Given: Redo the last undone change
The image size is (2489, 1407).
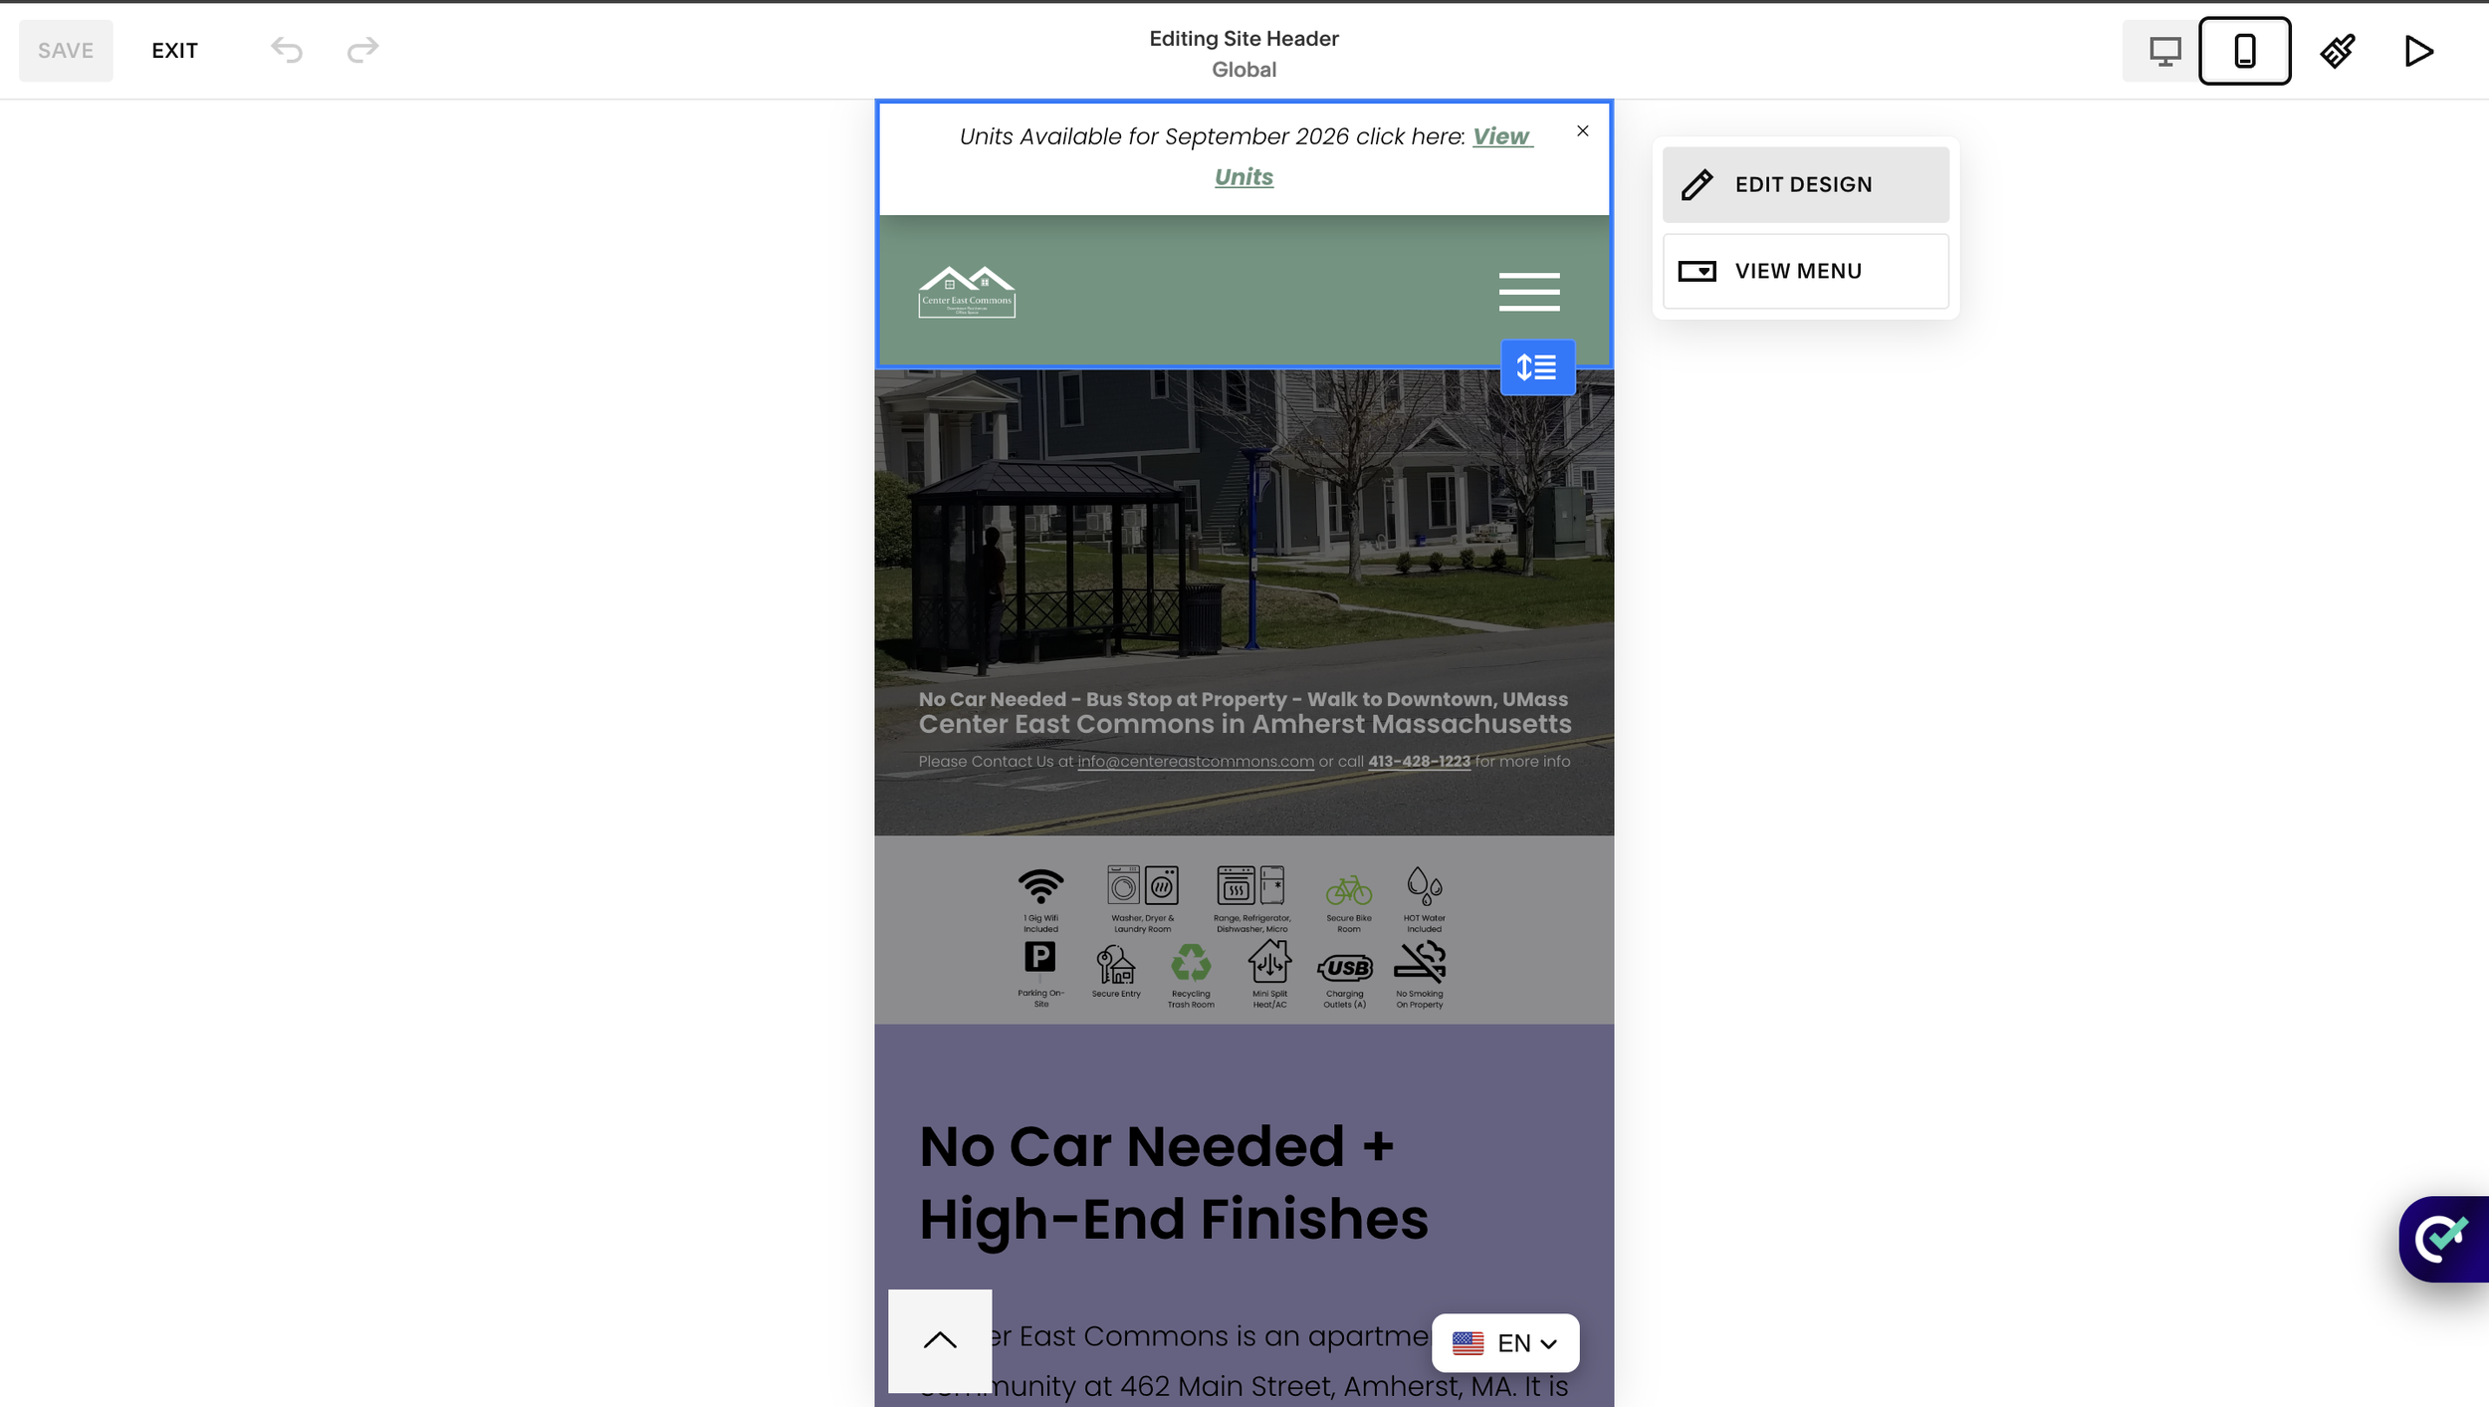Looking at the screenshot, I should [x=363, y=50].
